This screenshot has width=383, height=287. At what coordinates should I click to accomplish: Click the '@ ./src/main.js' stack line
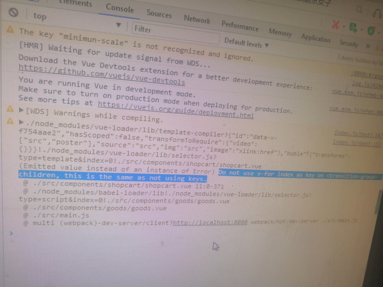pos(56,215)
